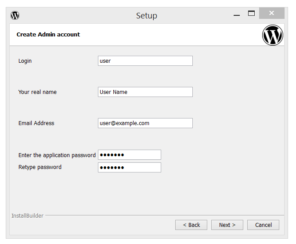Cancel the setup wizard
The image size is (296, 244).
[x=263, y=225]
